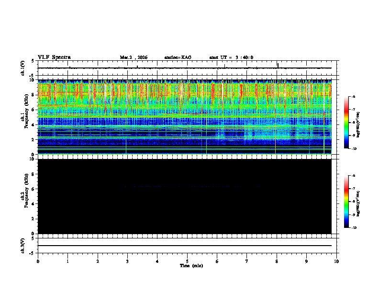The width and height of the screenshot is (379, 293).
Task: Click the Time axis tick label 4
Action: [x=157, y=261]
